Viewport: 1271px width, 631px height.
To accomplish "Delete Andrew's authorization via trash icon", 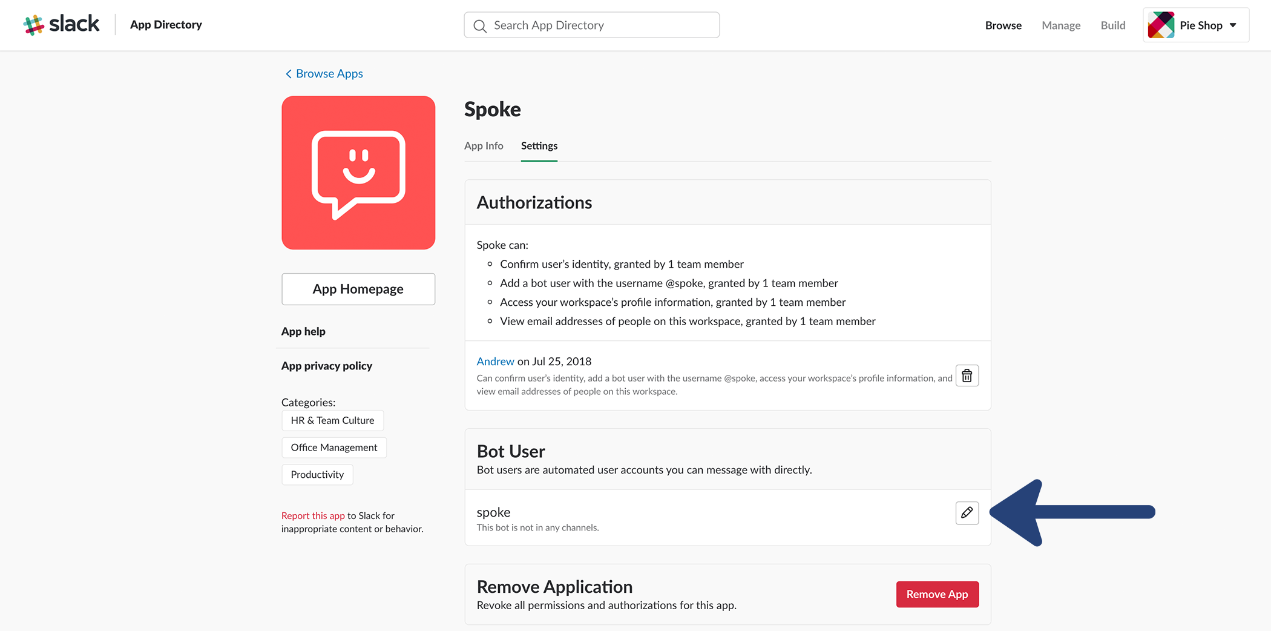I will (x=967, y=375).
